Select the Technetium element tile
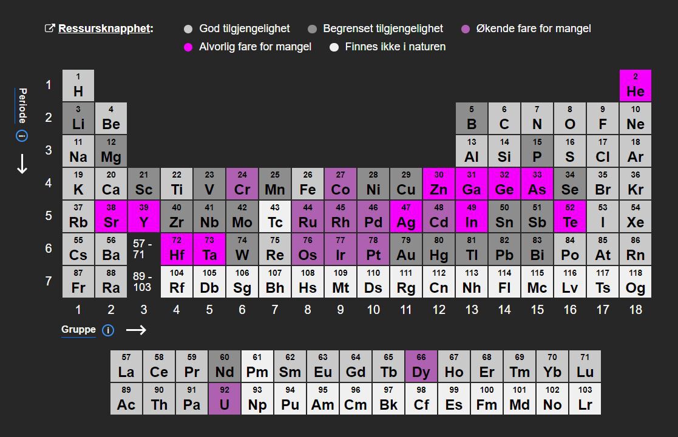 274,216
